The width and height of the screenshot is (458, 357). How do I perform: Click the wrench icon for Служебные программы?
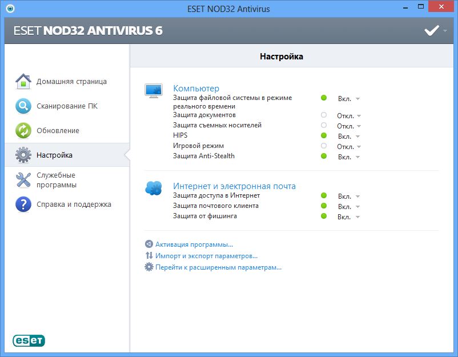[23, 180]
